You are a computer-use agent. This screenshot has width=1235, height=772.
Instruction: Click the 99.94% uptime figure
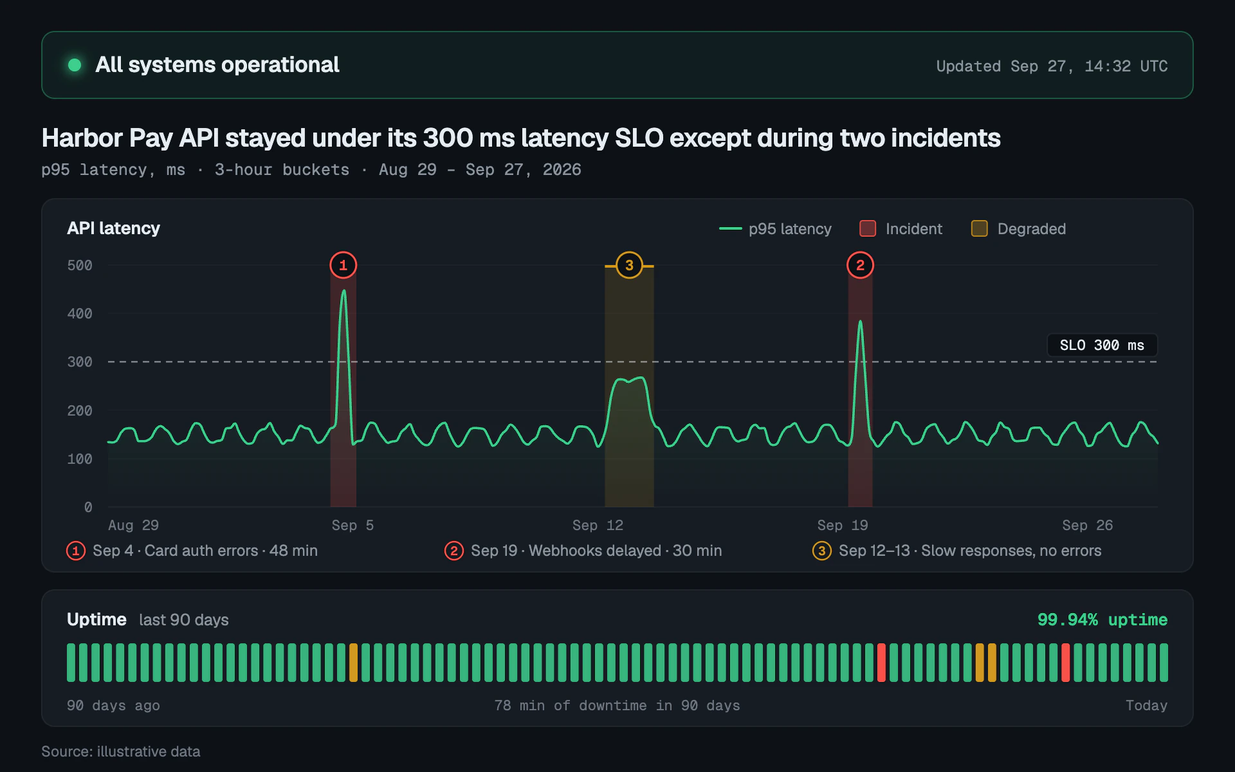(1102, 620)
